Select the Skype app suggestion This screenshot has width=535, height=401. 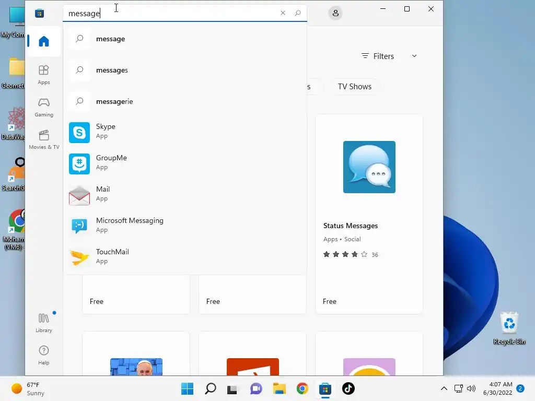pos(185,132)
